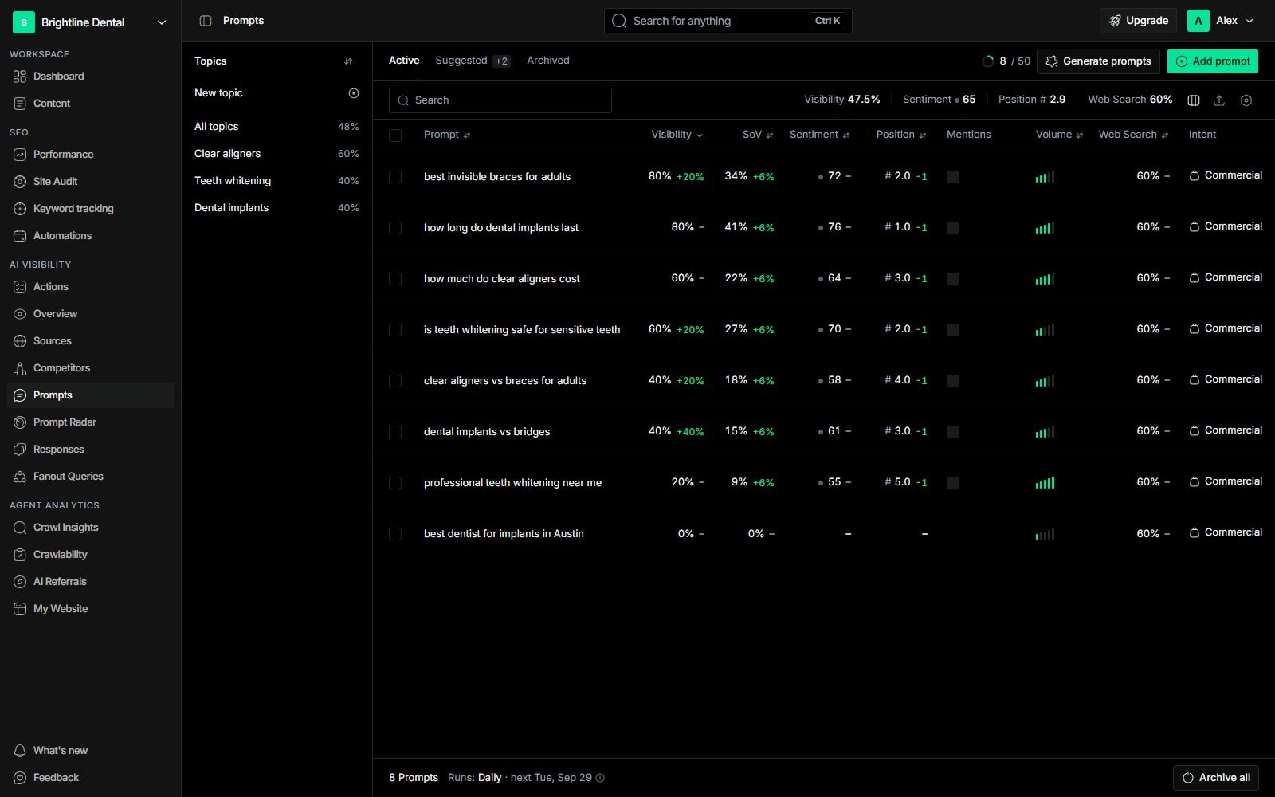Viewport: 1275px width, 797px height.
Task: Click the Topics sort icon
Action: pyautogui.click(x=348, y=61)
